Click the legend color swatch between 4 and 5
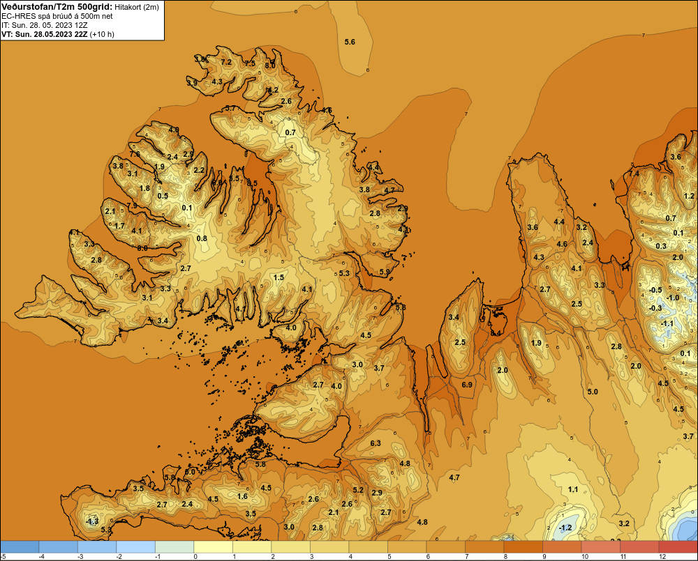Viewport: 698px width, 561px height. [x=368, y=546]
